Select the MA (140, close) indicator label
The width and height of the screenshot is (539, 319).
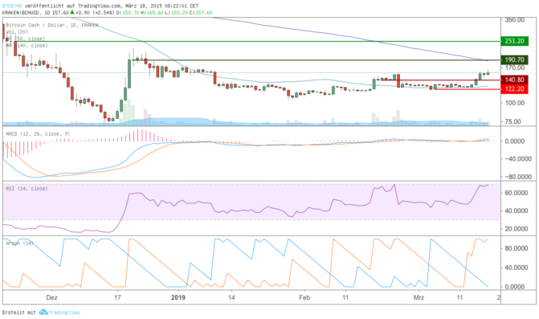point(27,45)
